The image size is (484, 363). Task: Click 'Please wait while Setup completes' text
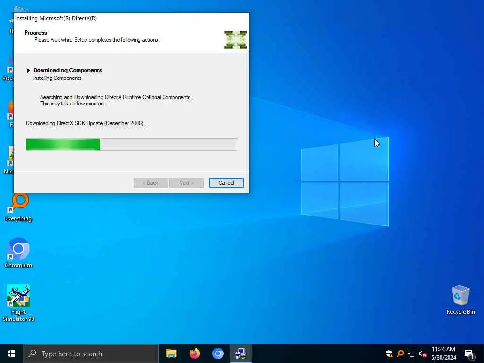[97, 40]
